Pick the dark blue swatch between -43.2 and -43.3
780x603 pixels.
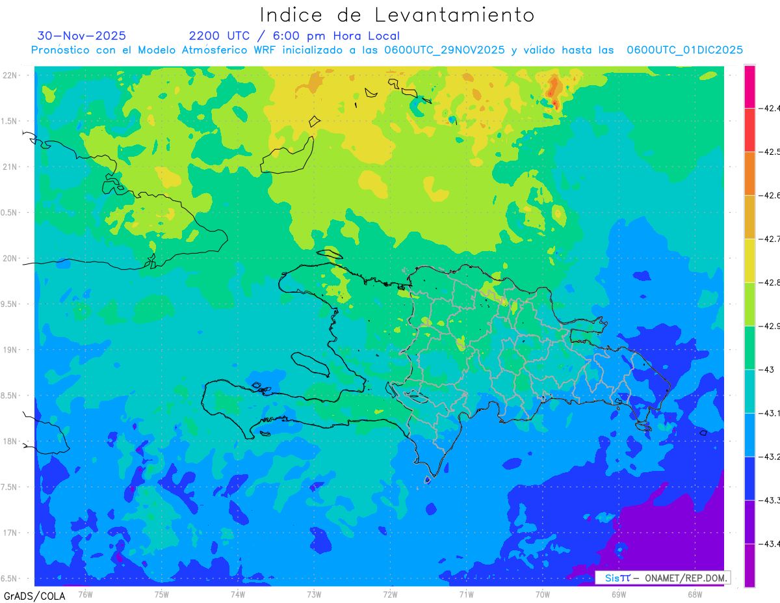[x=749, y=479]
